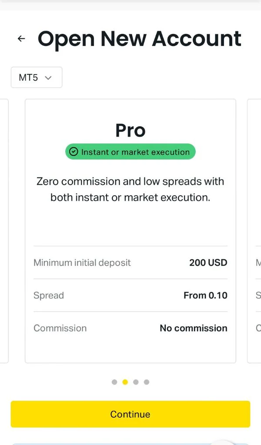This screenshot has height=445, width=261.
Task: Click the chevron icon beside MT5
Action: (49, 77)
